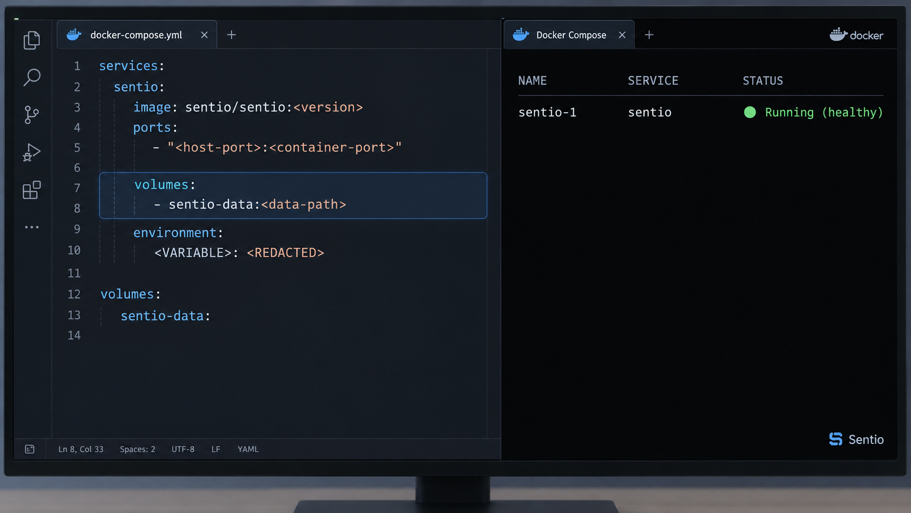Screen dimensions: 911x513
Task: Sort by the SERVICE column header
Action: pyautogui.click(x=653, y=81)
